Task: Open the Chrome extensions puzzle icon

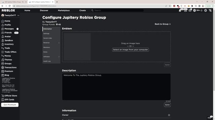Action: pos(192,6)
